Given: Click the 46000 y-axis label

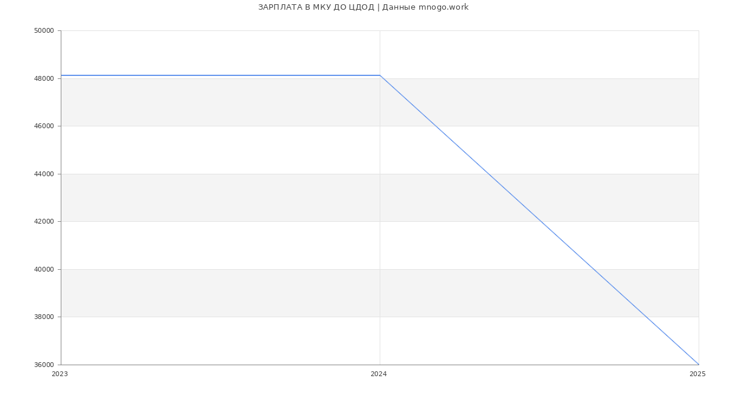Looking at the screenshot, I should 44,126.
